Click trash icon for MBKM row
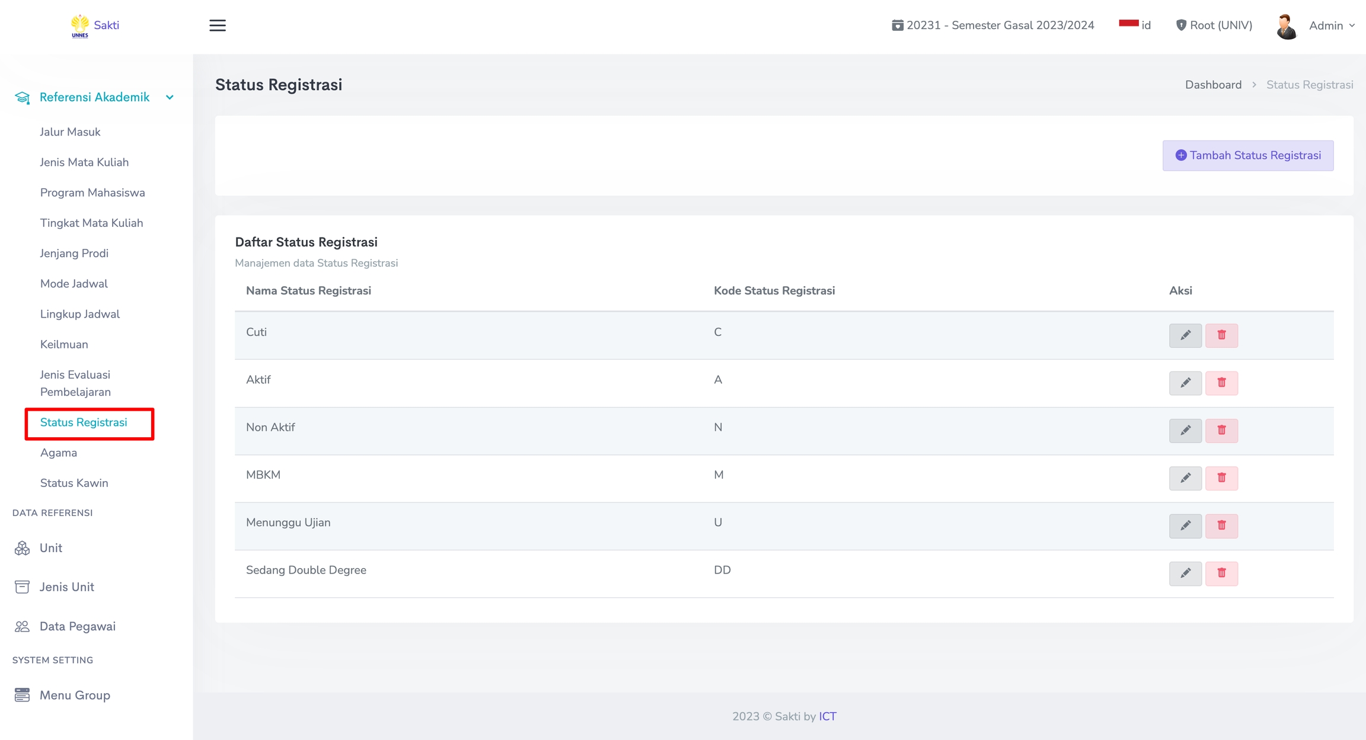 pos(1221,478)
